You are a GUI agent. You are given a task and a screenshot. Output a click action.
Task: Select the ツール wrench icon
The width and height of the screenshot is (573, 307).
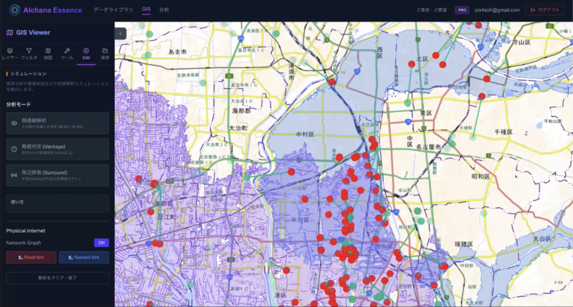click(67, 51)
